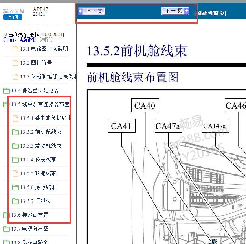The height and width of the screenshot is (244, 246).
Task: Click left arrow icon on 上一页 button
Action: click(80, 11)
